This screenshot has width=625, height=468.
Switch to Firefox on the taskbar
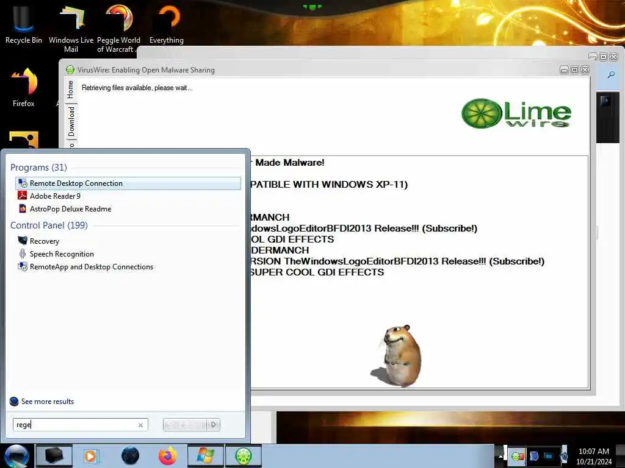pyautogui.click(x=167, y=456)
